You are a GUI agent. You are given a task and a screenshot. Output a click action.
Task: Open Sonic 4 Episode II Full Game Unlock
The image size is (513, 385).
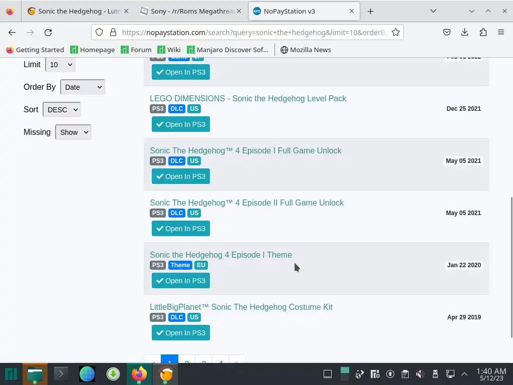pyautogui.click(x=246, y=203)
